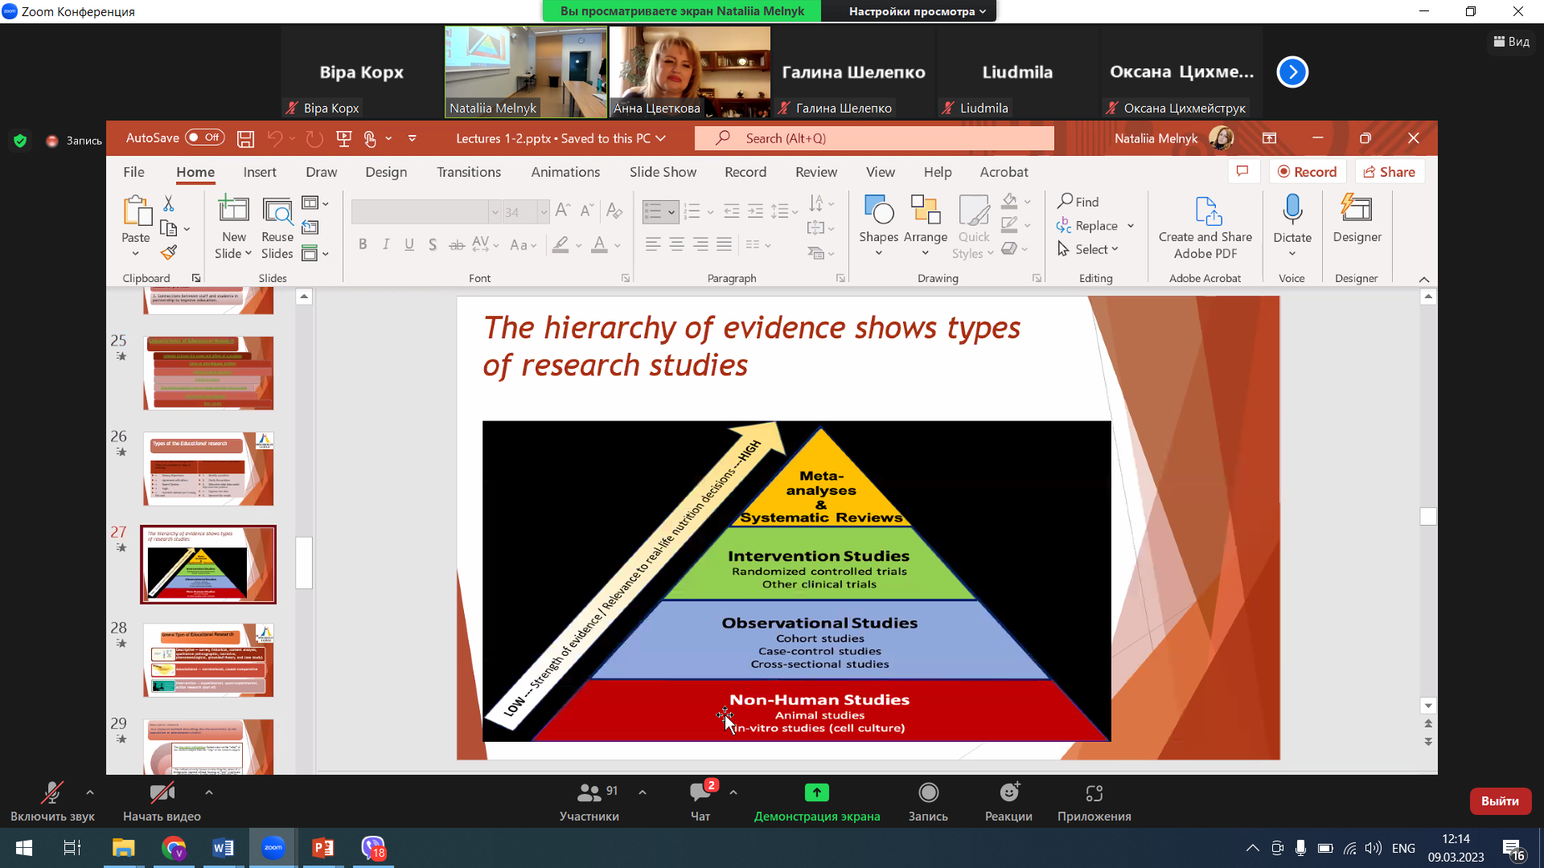Click the New Slide icon
Image resolution: width=1544 pixels, height=868 pixels.
(x=233, y=211)
